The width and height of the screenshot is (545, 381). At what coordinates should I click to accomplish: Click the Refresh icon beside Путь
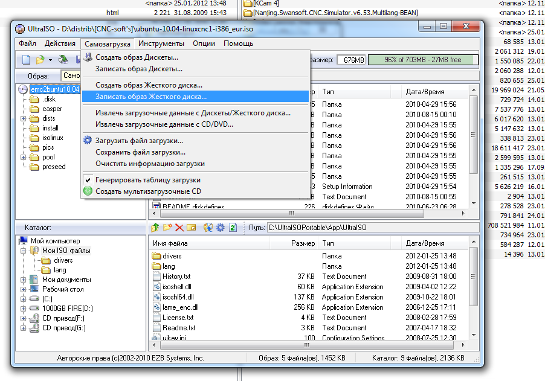(233, 228)
